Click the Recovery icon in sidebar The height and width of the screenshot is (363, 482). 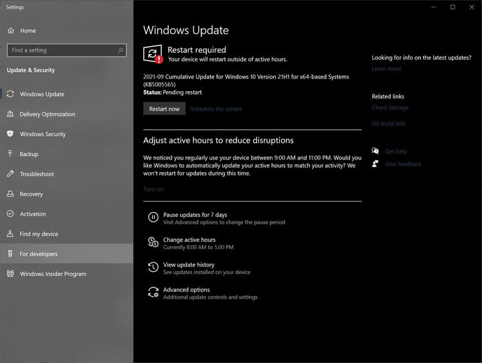tap(10, 194)
